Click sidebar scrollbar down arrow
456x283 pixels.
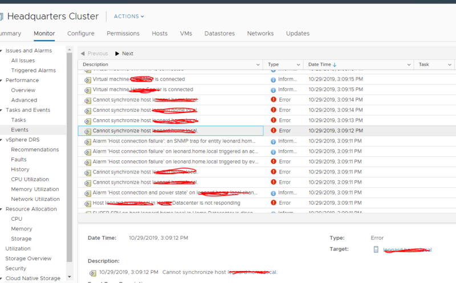tap(69, 277)
